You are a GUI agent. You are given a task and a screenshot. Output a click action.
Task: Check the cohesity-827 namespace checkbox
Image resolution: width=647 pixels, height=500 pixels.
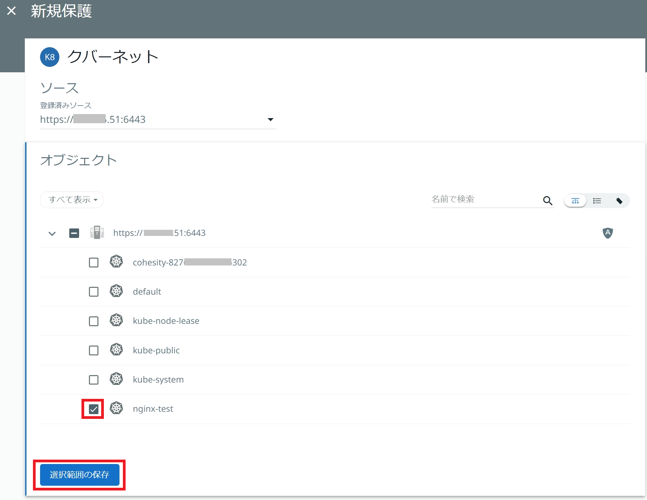click(x=94, y=262)
